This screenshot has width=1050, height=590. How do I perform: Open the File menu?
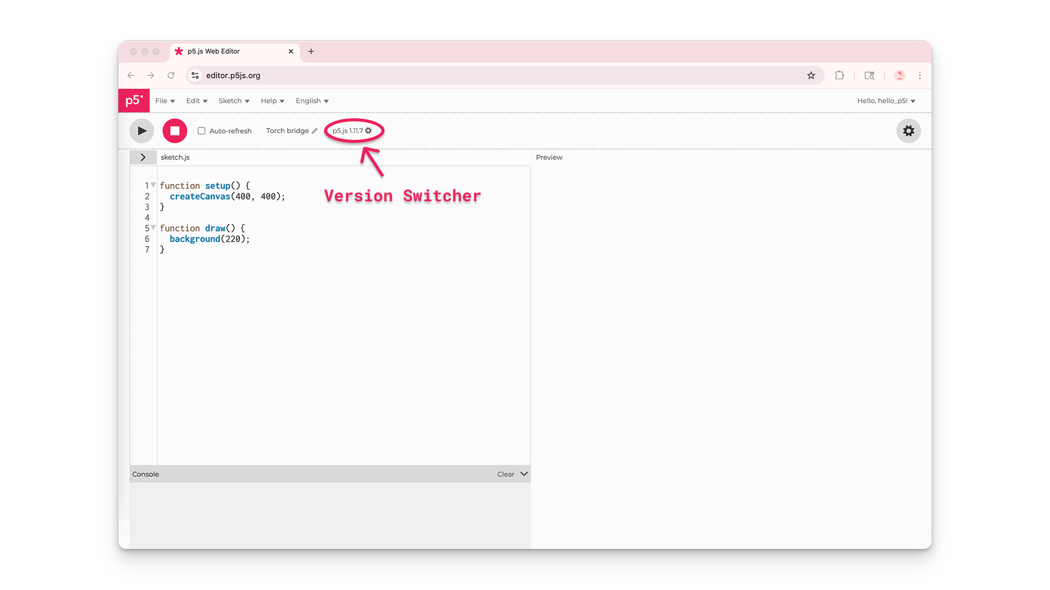(x=165, y=101)
